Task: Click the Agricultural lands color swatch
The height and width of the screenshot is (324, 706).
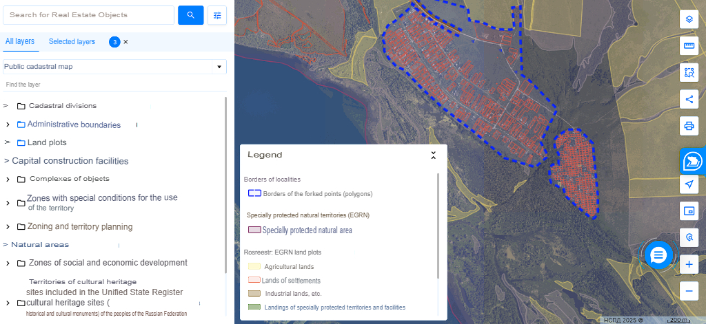Action: [x=254, y=266]
